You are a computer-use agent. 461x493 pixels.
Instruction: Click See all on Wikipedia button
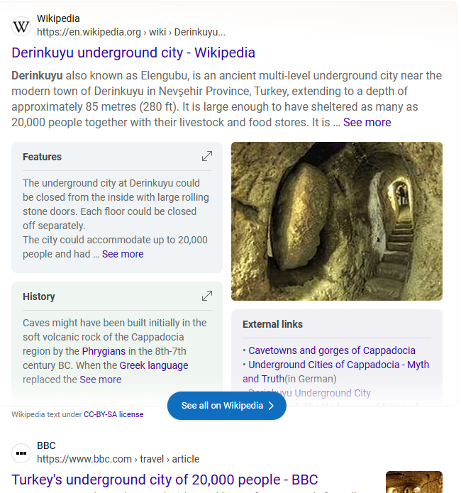click(x=227, y=406)
